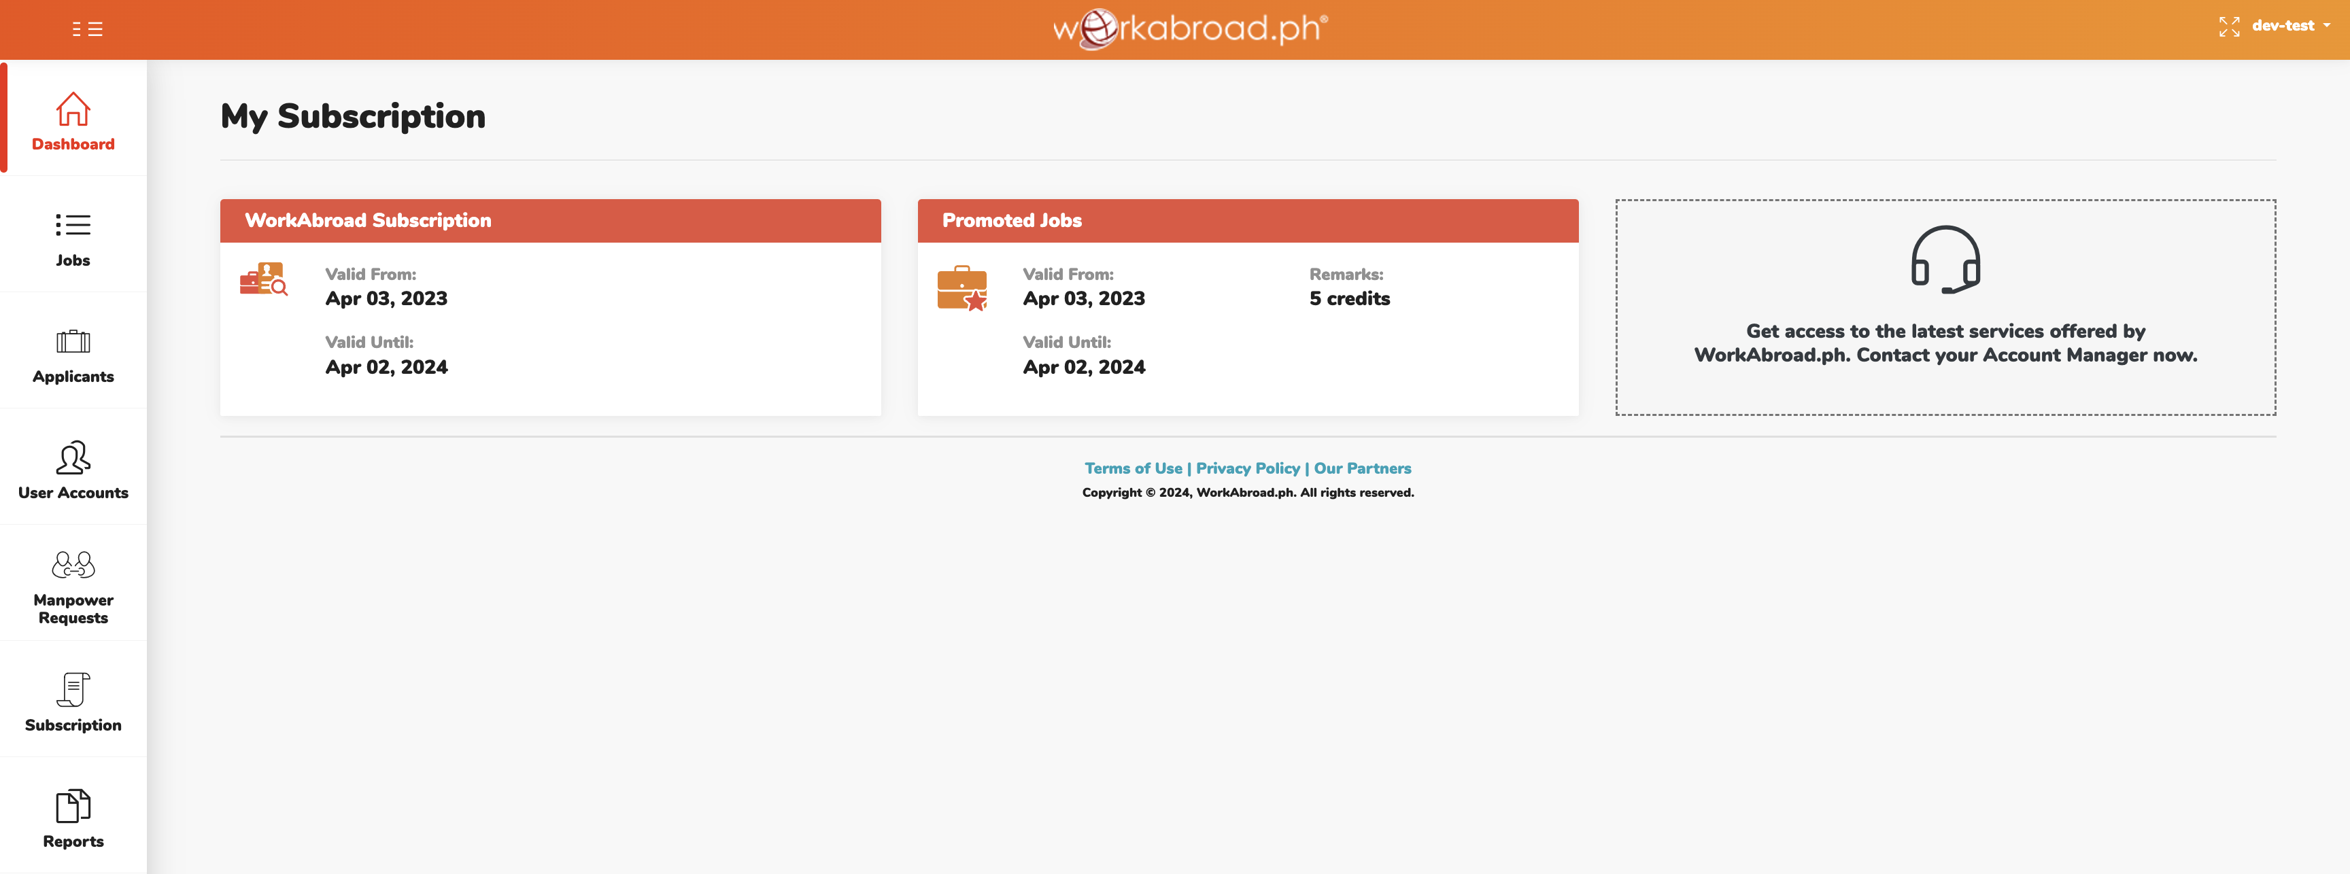Click the Subscription scroll icon

(73, 690)
